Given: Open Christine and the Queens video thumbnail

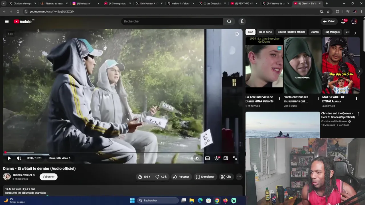Looking at the screenshot, I should [283, 125].
